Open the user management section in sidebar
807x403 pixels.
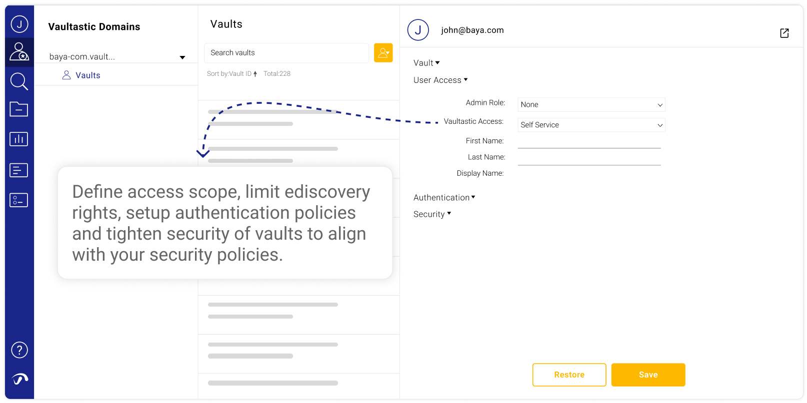19,52
